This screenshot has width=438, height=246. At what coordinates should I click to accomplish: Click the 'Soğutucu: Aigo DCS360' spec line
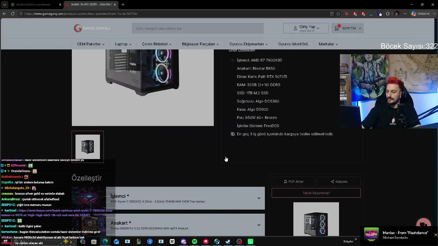[258, 101]
